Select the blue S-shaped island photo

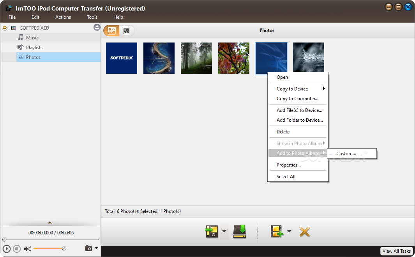(x=159, y=58)
